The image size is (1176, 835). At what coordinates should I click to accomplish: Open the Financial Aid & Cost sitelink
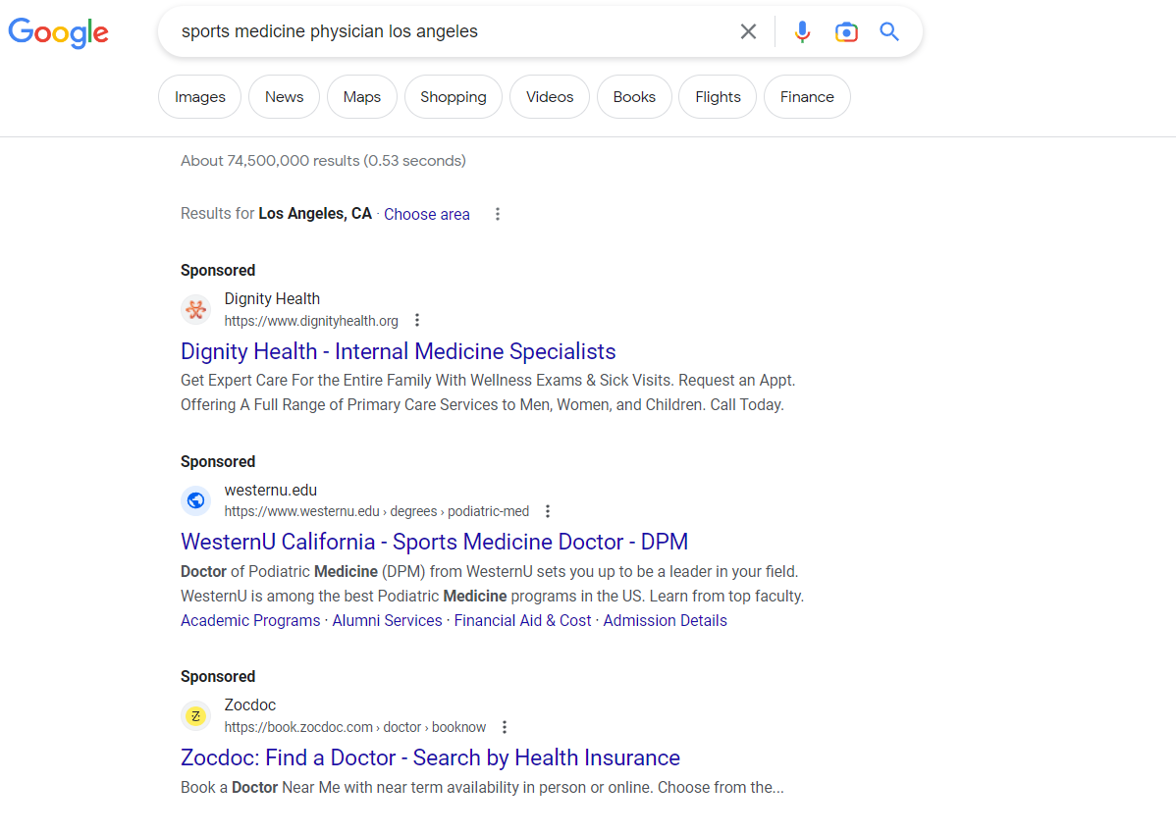523,621
